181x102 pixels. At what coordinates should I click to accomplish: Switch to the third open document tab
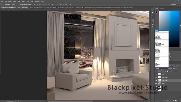pyautogui.click(x=70, y=8)
